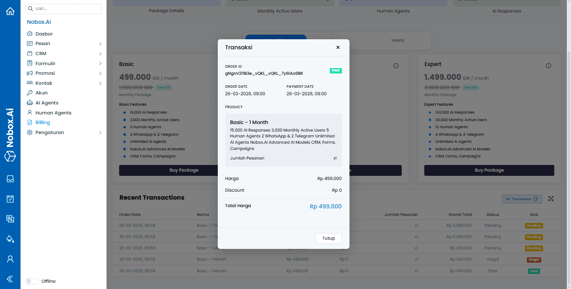Expand the Recent Transactions table fullscreen
The height and width of the screenshot is (289, 571).
[x=551, y=199]
